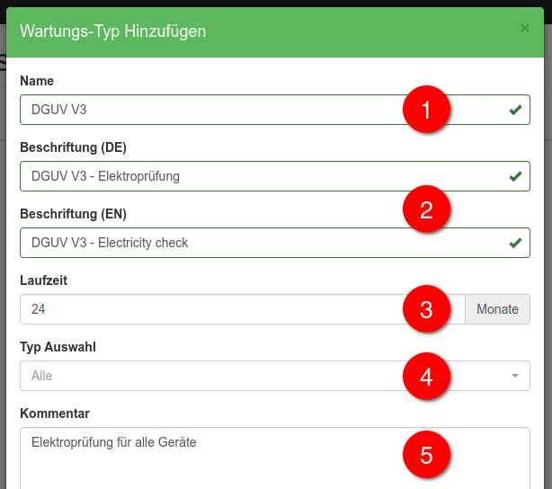
Task: Open the Typ Auswahl dropdown
Action: [x=275, y=376]
